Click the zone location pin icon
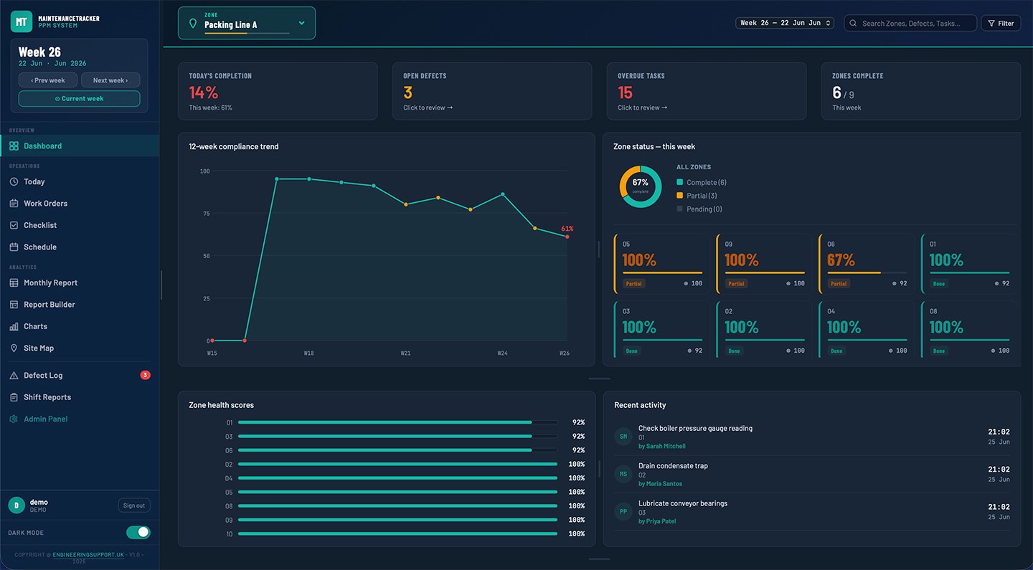Viewport: 1033px width, 570px height. point(192,24)
